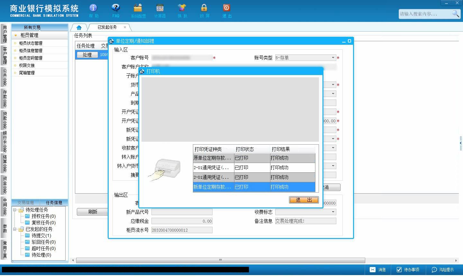This screenshot has height=277, width=463.
Task: Open 风险提示 in status bar
Action: point(443,270)
